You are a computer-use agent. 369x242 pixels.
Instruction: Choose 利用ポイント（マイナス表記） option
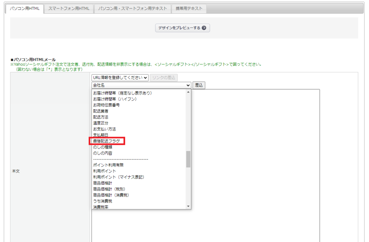pos(139,177)
